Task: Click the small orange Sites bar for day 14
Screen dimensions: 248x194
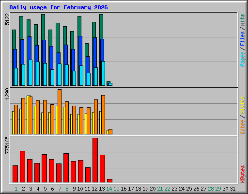Action: (110, 131)
